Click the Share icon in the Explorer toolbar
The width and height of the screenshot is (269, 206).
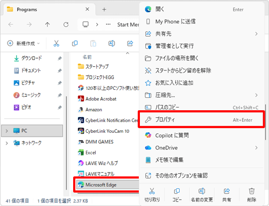point(130,44)
